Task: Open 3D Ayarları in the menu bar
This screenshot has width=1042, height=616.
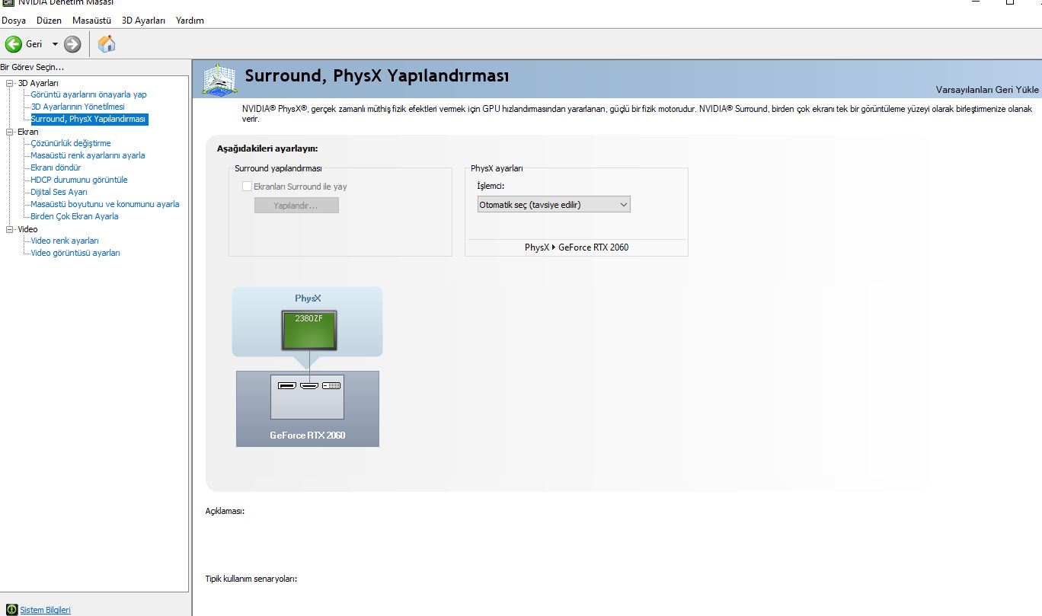Action: click(x=143, y=21)
